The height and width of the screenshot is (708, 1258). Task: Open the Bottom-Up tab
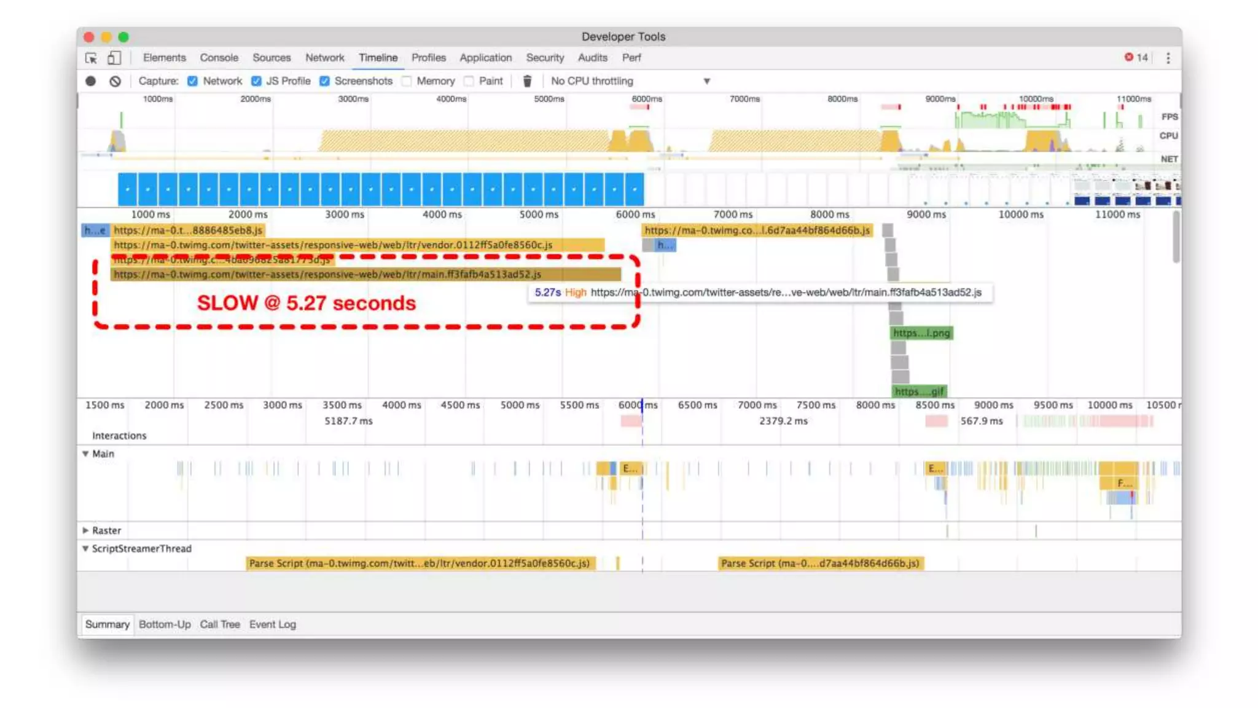point(165,624)
